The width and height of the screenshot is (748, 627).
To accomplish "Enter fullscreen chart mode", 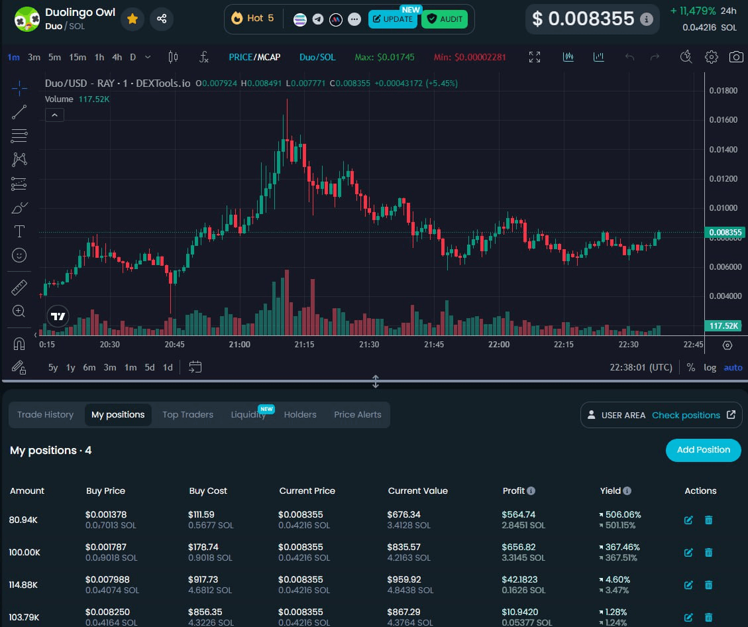I will (x=535, y=57).
